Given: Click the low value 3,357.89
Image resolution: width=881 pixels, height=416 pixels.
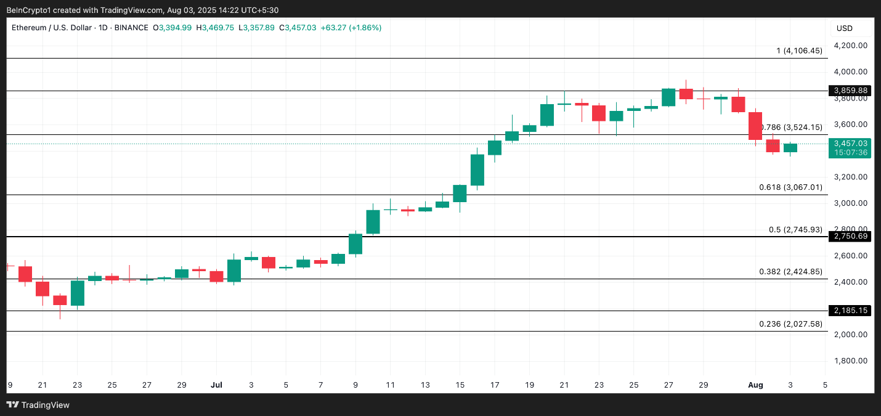Looking at the screenshot, I should [259, 28].
